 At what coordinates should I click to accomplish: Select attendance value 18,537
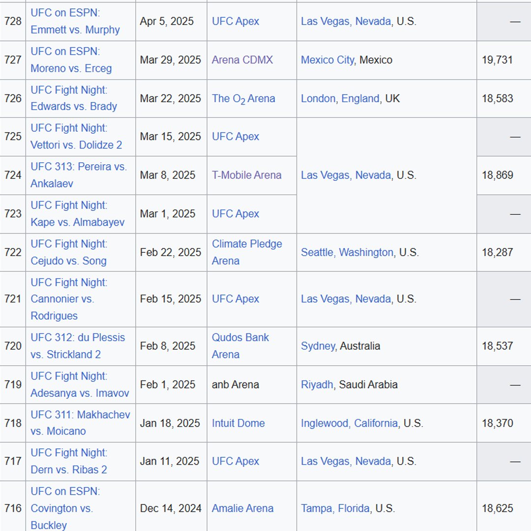pos(497,346)
